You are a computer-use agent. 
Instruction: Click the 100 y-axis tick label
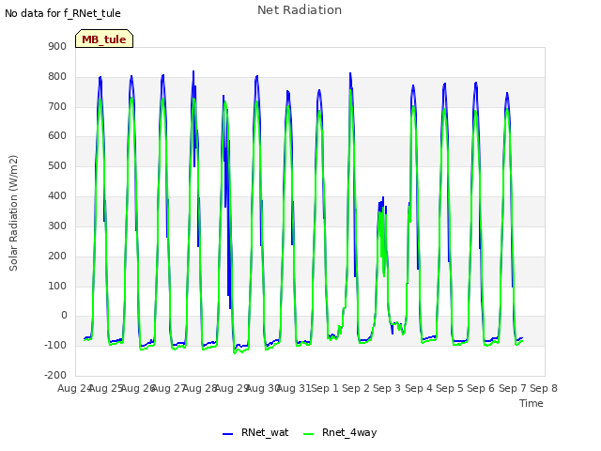pos(57,286)
